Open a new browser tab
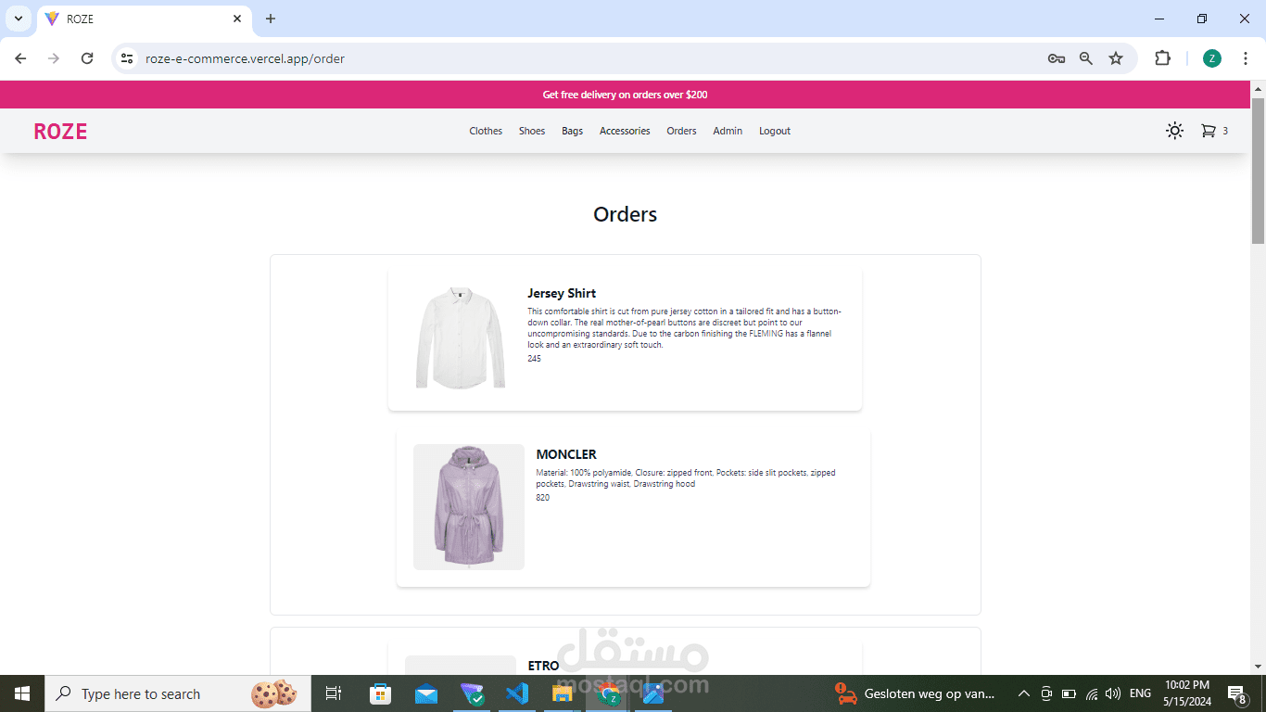Viewport: 1266px width, 712px height. [271, 19]
